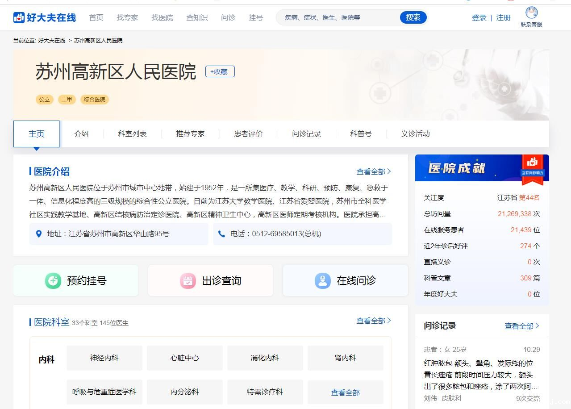This screenshot has width=571, height=409.
Task: Click the phone icon beside 电话
Action: tap(221, 234)
